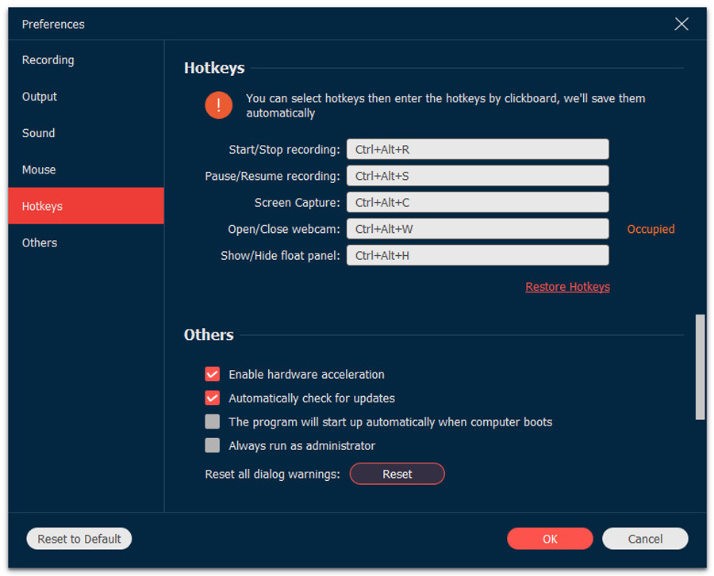This screenshot has height=576, width=714.
Task: Uncheck automatic update checking
Action: click(x=212, y=398)
